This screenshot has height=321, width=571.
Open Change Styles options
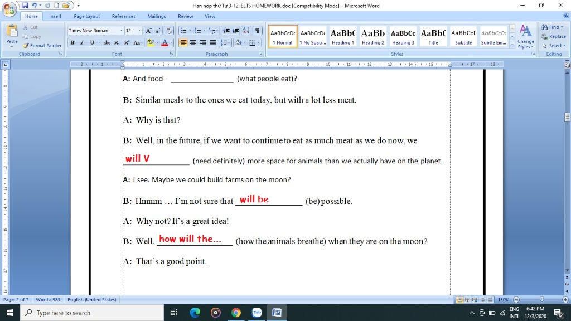pyautogui.click(x=525, y=37)
